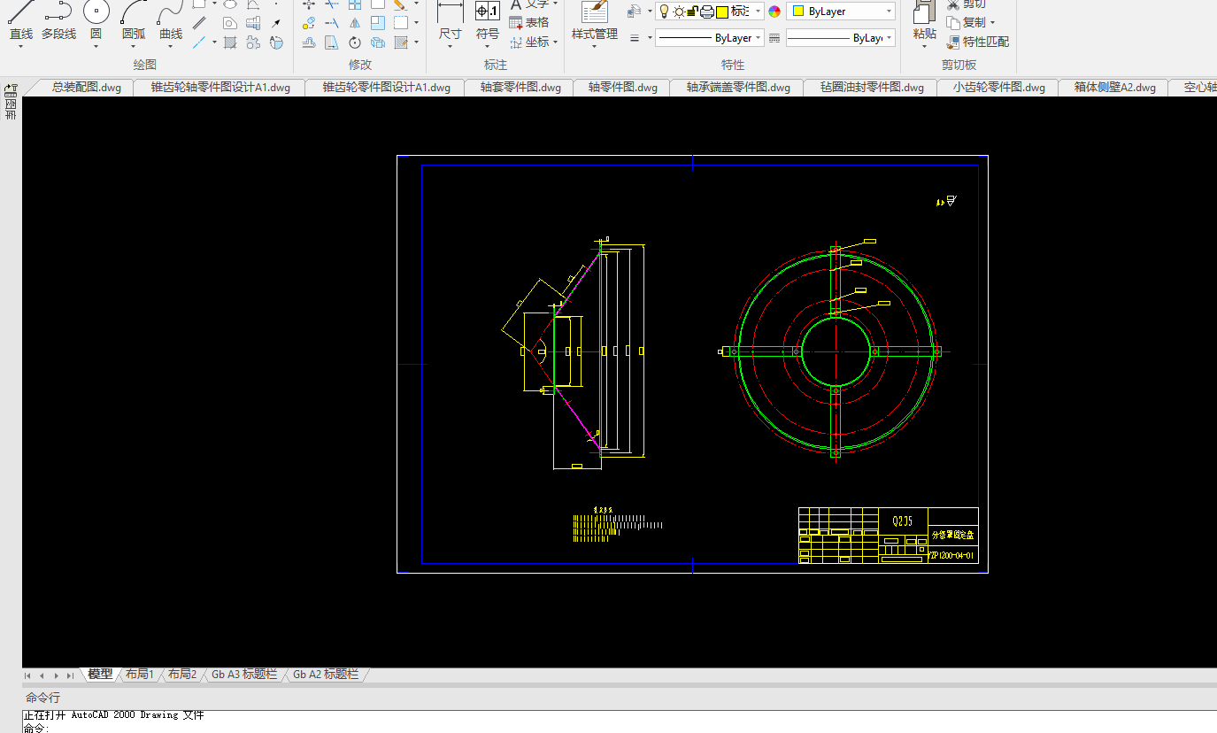Expand the 尺寸 dropdown arrow

[x=451, y=47]
